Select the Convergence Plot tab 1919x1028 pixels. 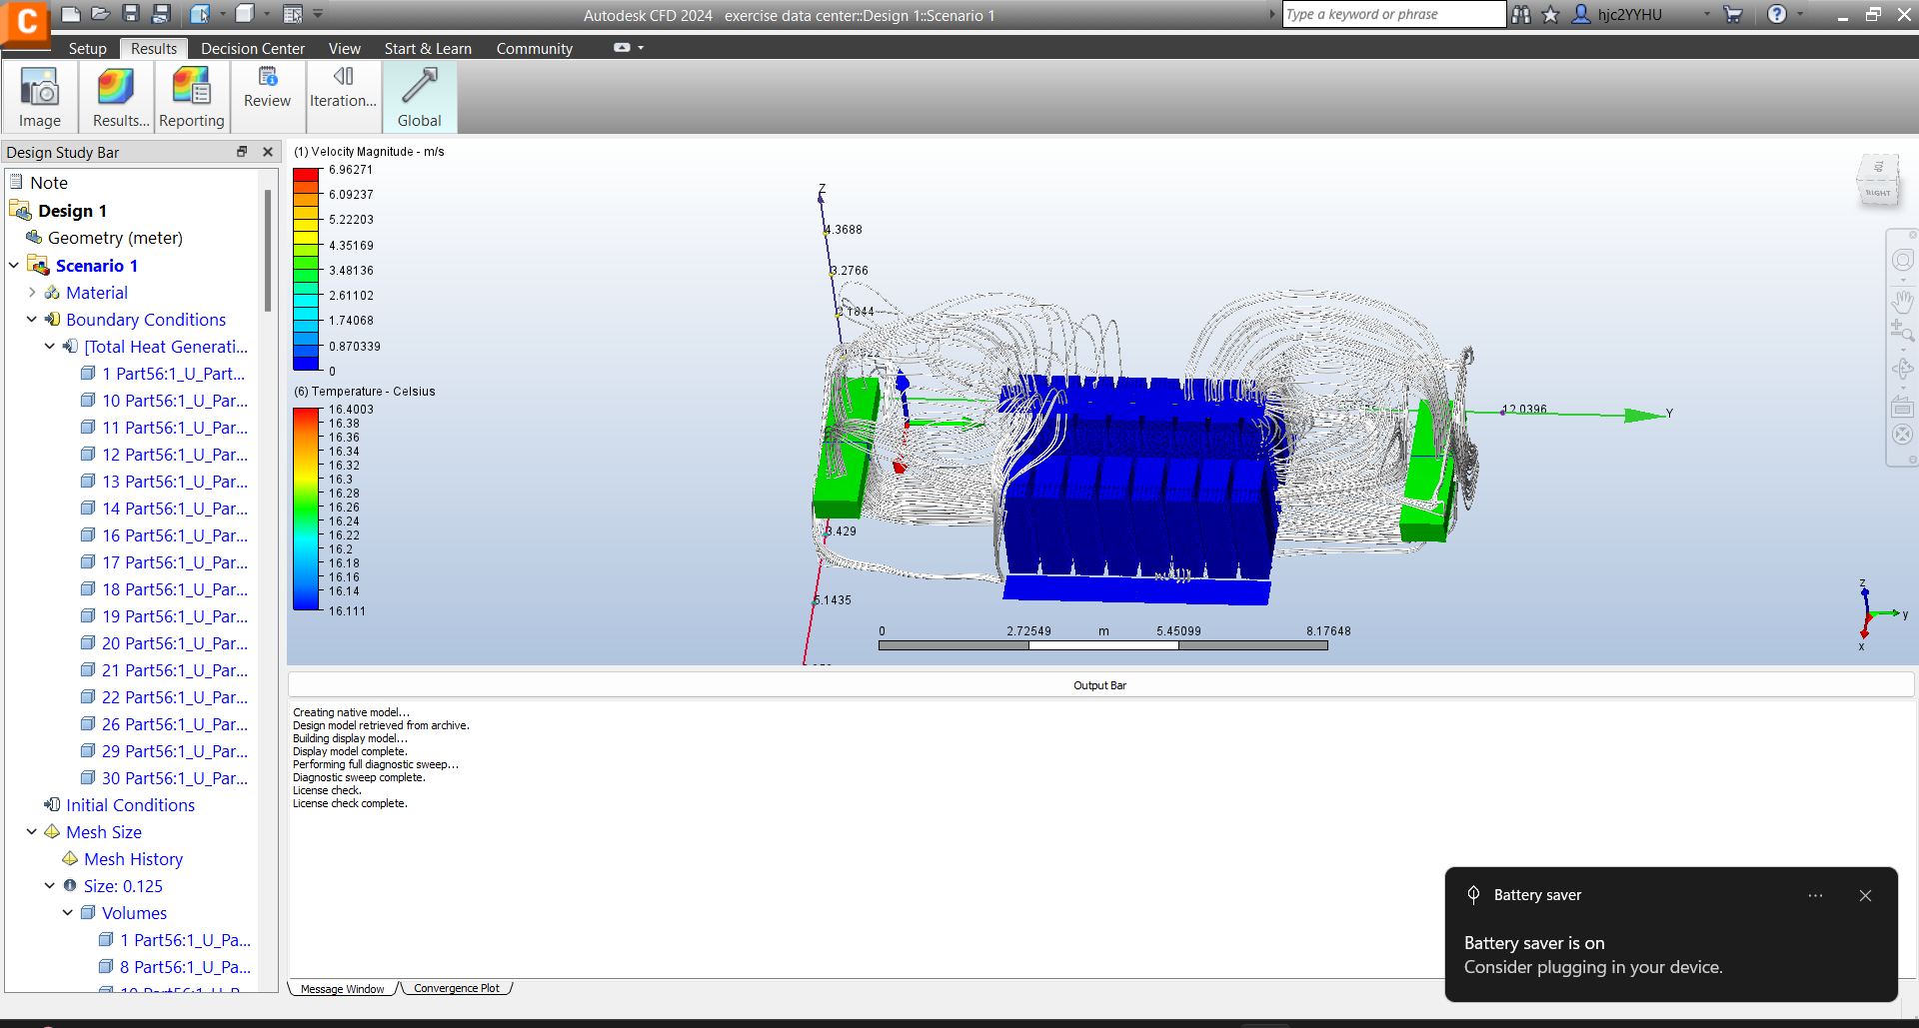tap(456, 987)
